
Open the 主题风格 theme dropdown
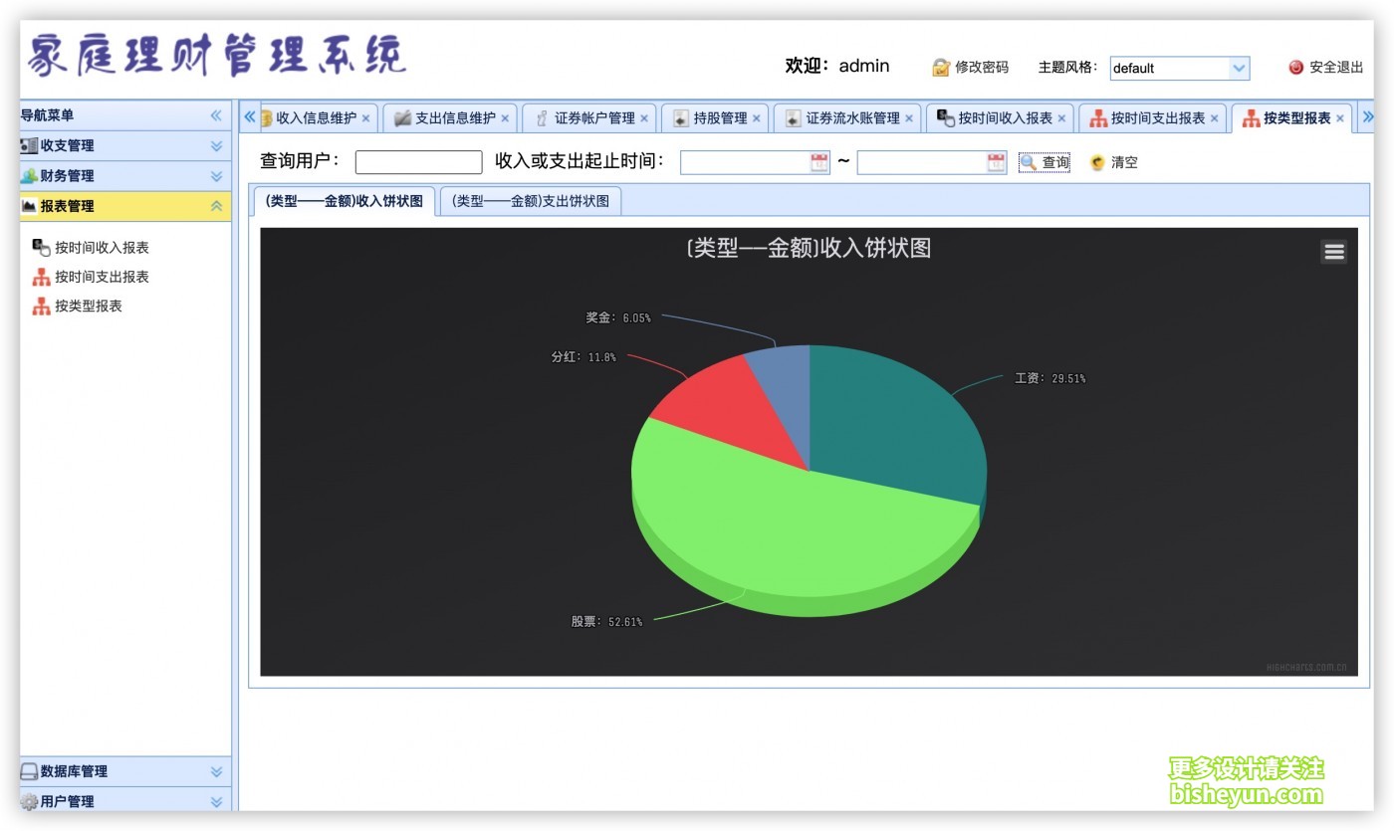[x=1239, y=69]
